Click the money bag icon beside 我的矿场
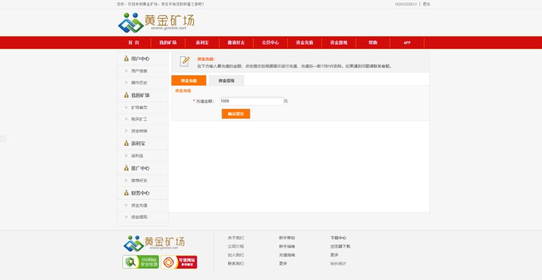This screenshot has height=280, width=542. pos(126,96)
